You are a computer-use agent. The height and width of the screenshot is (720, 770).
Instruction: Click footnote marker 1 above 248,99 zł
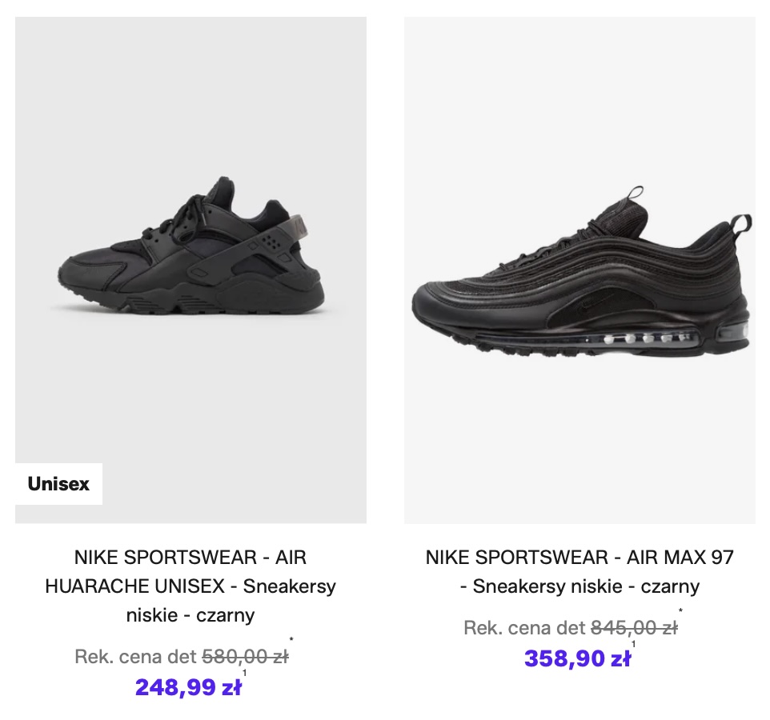coord(245,673)
